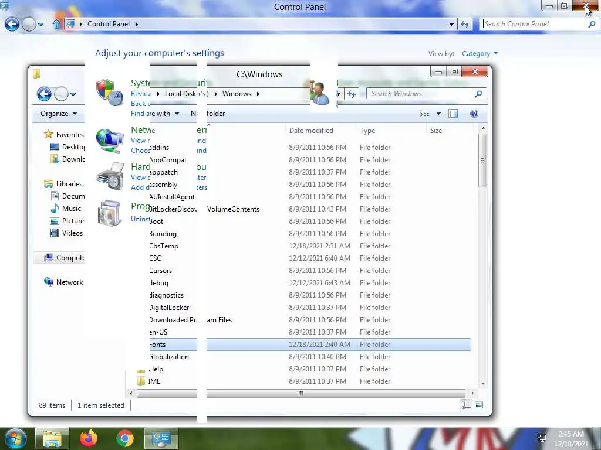Open recent pages dropdown in C:\Windows window

(73, 94)
